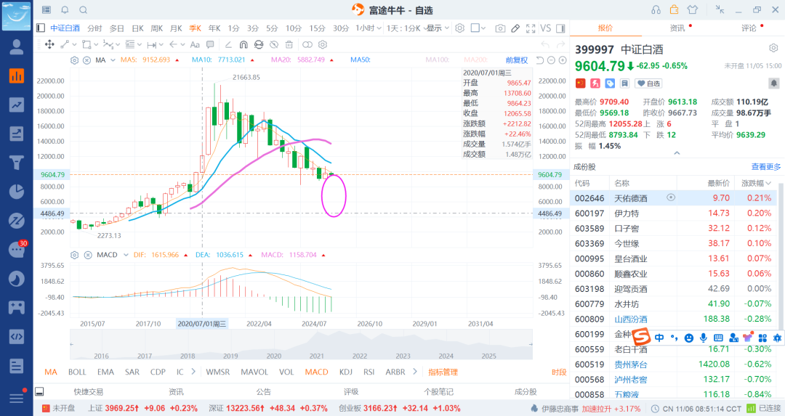Open the skin/theme shirt icon
This screenshot has height=416, width=785.
pyautogui.click(x=693, y=9)
